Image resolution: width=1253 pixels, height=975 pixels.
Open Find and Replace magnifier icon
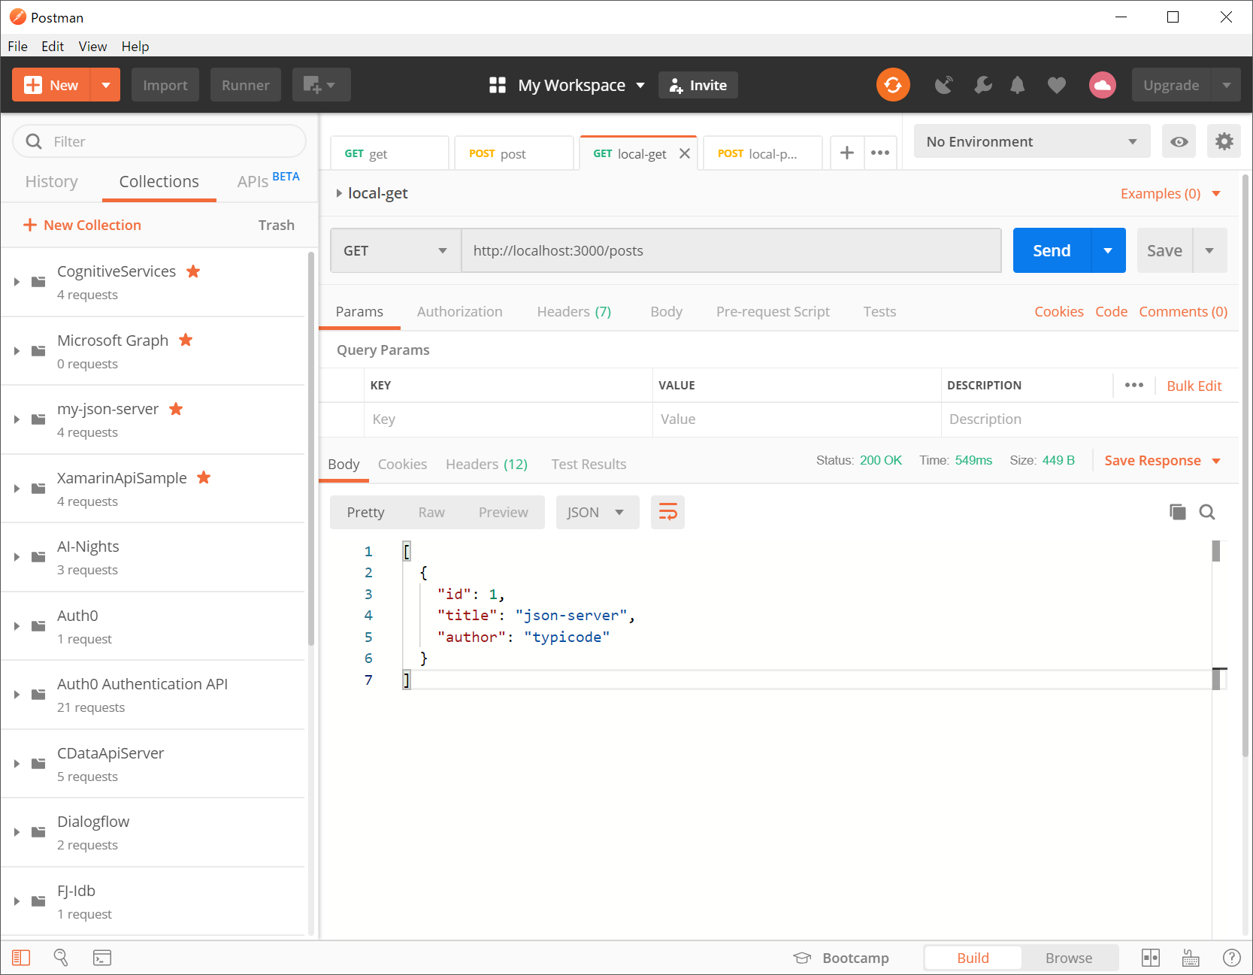click(61, 958)
